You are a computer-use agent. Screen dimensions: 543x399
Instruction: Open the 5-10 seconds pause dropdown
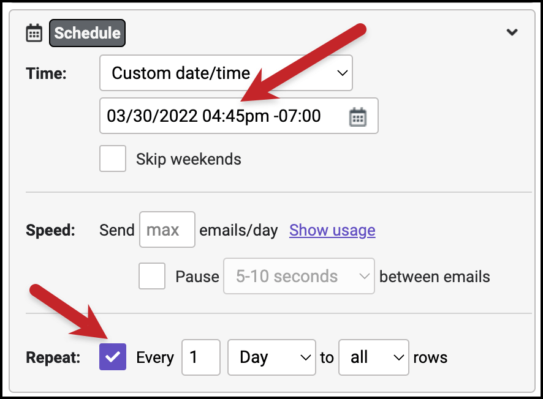pyautogui.click(x=299, y=276)
